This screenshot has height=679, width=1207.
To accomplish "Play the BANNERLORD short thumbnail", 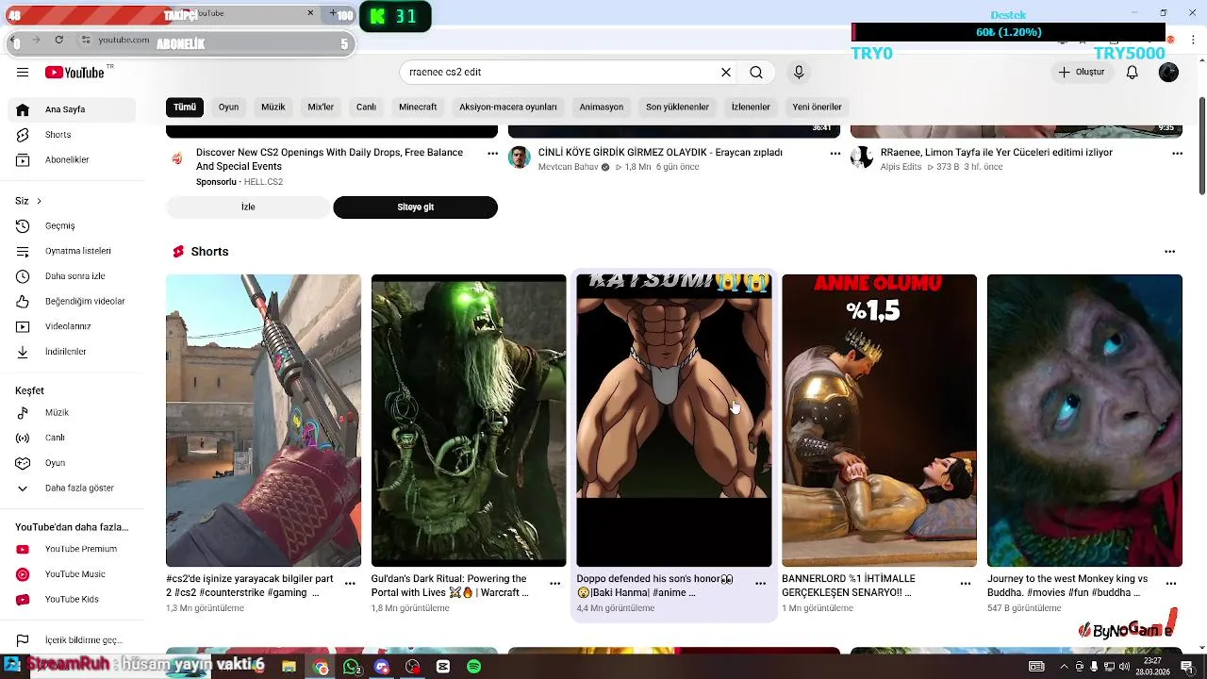I will (x=879, y=421).
